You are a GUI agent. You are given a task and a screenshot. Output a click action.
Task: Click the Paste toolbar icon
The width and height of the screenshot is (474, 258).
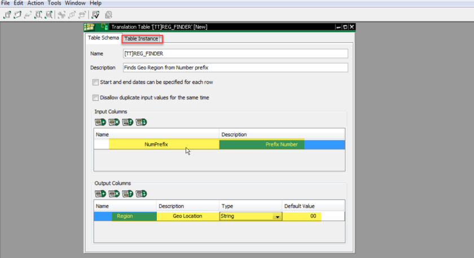coord(82,15)
